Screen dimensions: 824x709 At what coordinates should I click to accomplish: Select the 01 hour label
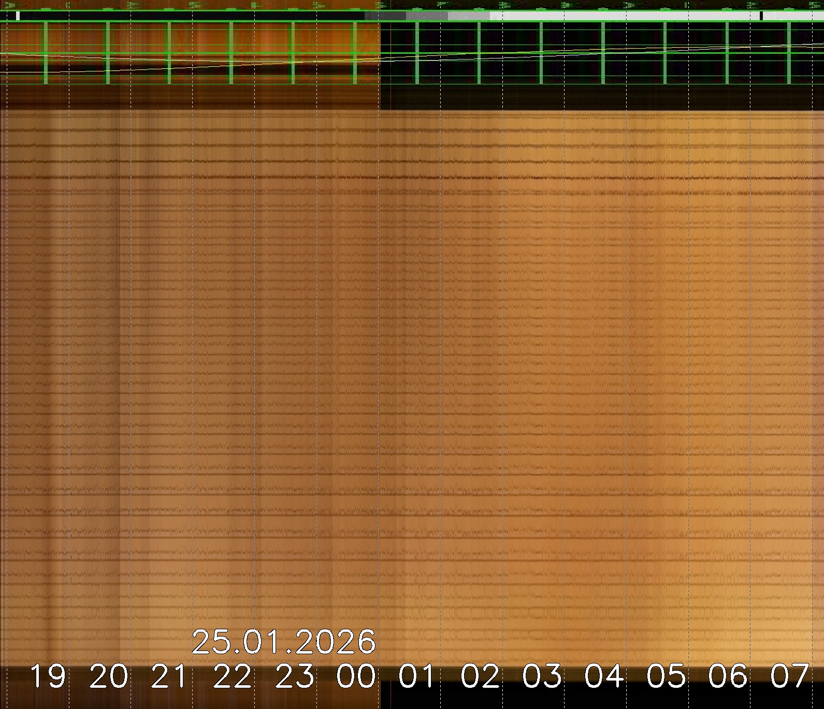pos(417,676)
